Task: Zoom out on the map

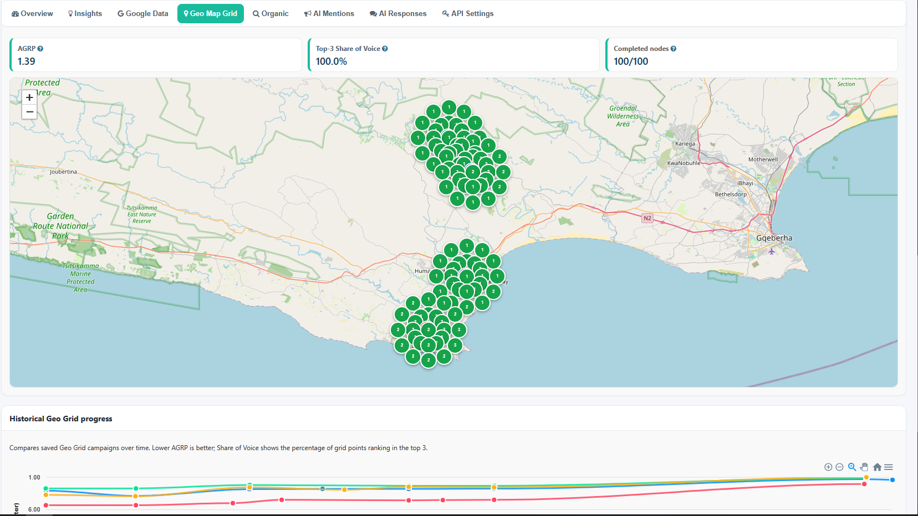Action: click(x=29, y=112)
